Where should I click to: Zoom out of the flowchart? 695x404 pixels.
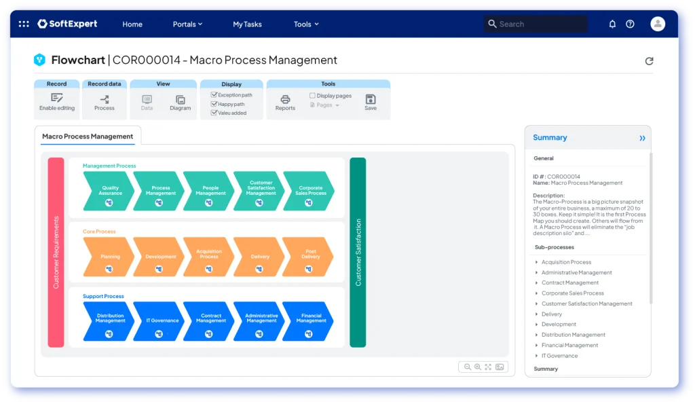pos(467,367)
